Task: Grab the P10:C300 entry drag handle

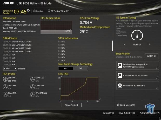Action: pos(157,78)
